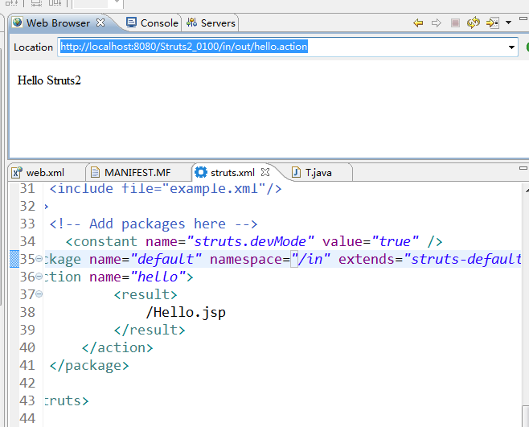Collapse the result element at line 37
The height and width of the screenshot is (427, 529).
(x=39, y=294)
